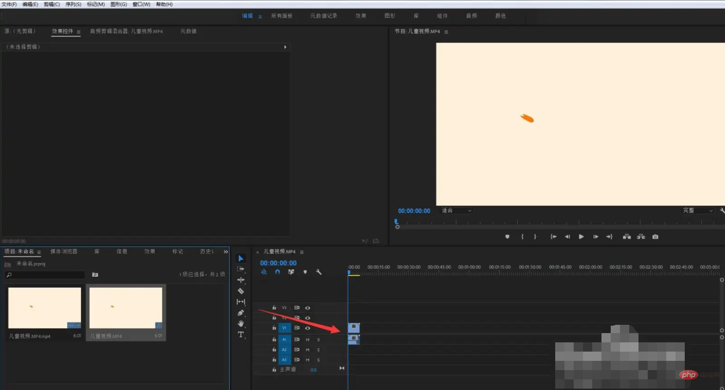Hide V2 track output eye
This screenshot has width=725, height=390.
click(307, 318)
